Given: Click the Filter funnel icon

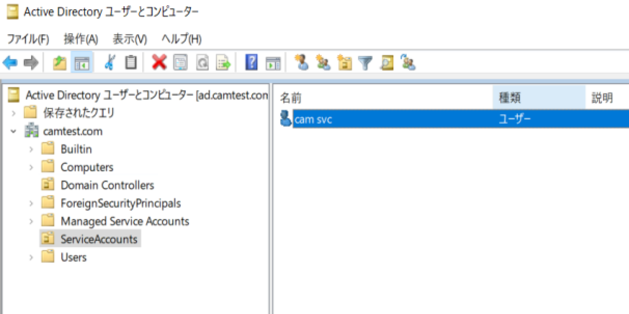Looking at the screenshot, I should click(x=366, y=63).
